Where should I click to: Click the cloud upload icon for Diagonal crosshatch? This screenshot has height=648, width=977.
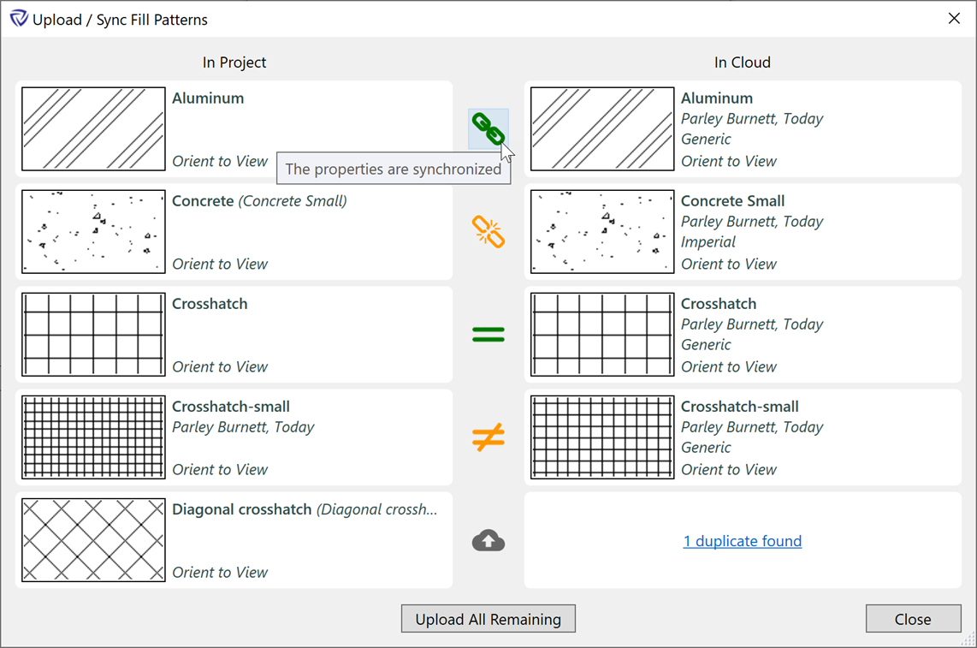pos(488,541)
